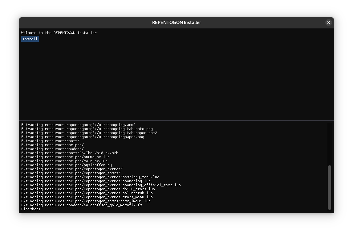Click the bestiary_menu.lua log line
The image size is (353, 234).
click(x=90, y=177)
